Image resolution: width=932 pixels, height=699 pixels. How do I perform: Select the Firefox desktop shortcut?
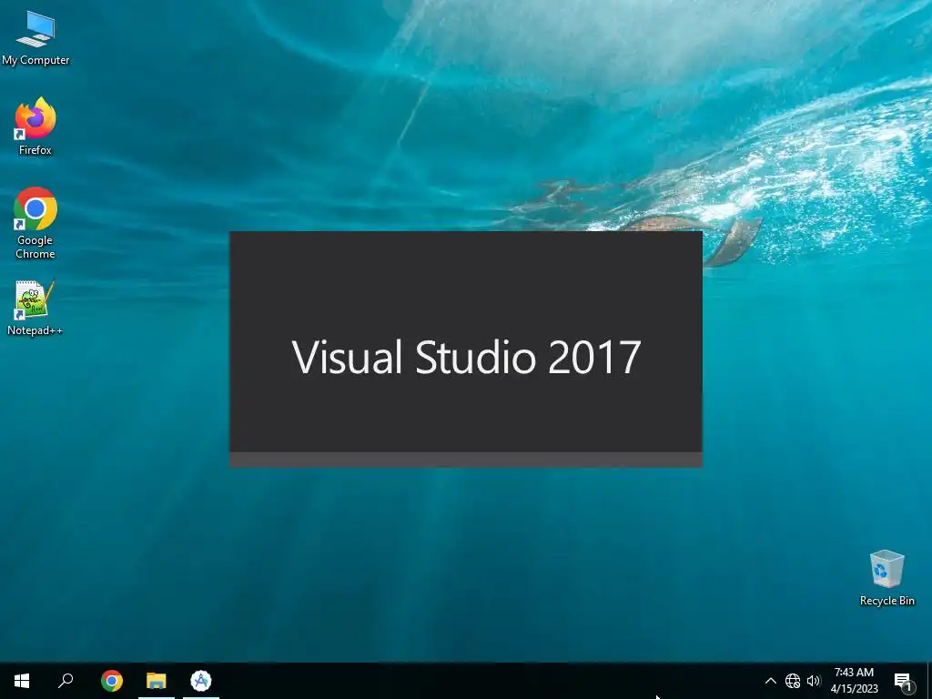[35, 126]
